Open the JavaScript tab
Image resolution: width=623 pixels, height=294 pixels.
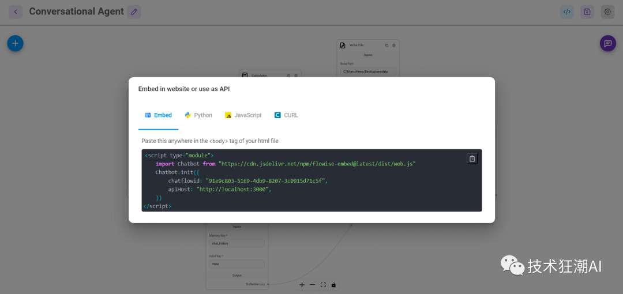point(243,115)
